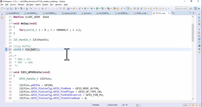Viewport: 202px width, 107px height.
Task: Collapse I2C1_GPIOInits function fold marker
Action: 12,72
